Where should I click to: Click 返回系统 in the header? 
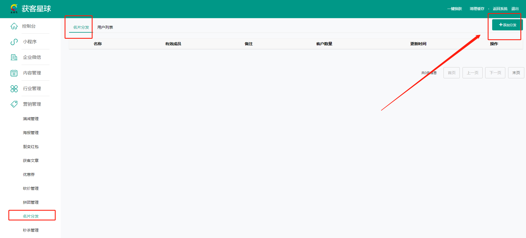[x=500, y=9]
